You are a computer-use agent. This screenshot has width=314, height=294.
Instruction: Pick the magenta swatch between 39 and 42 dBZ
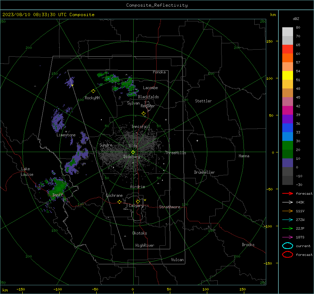[287, 110]
